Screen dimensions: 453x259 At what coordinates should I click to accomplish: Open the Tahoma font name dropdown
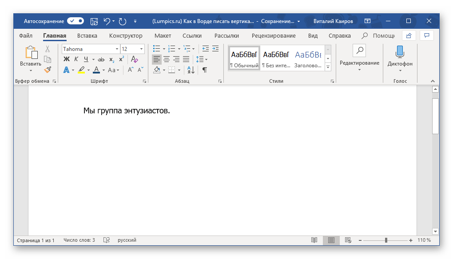coord(117,49)
